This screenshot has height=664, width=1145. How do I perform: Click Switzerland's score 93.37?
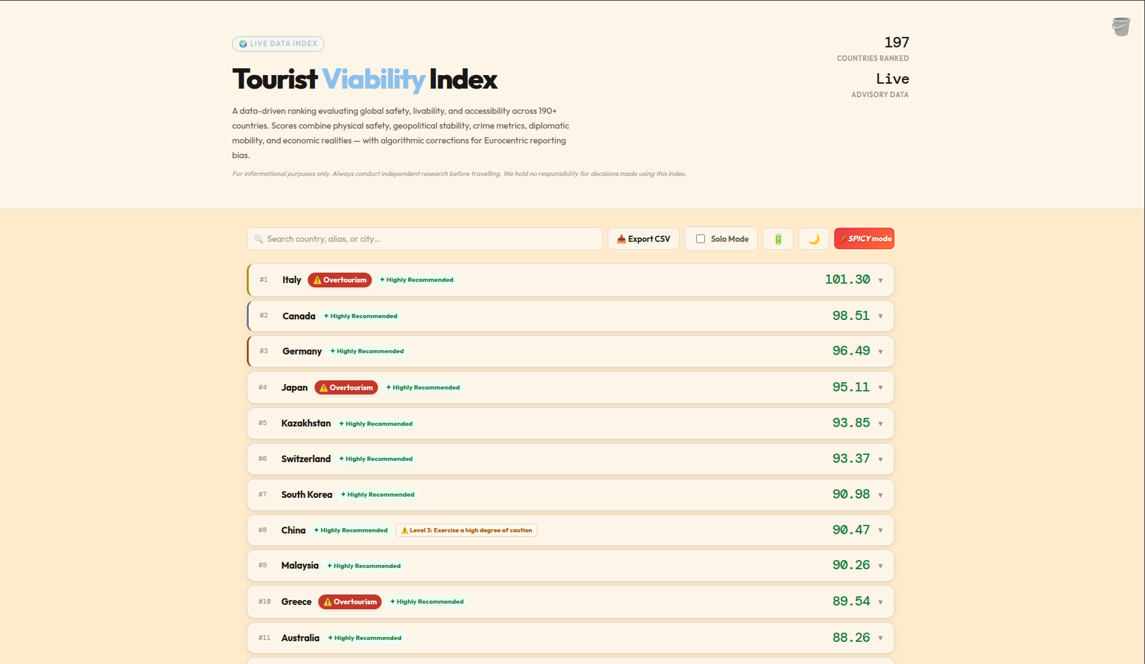tap(851, 458)
